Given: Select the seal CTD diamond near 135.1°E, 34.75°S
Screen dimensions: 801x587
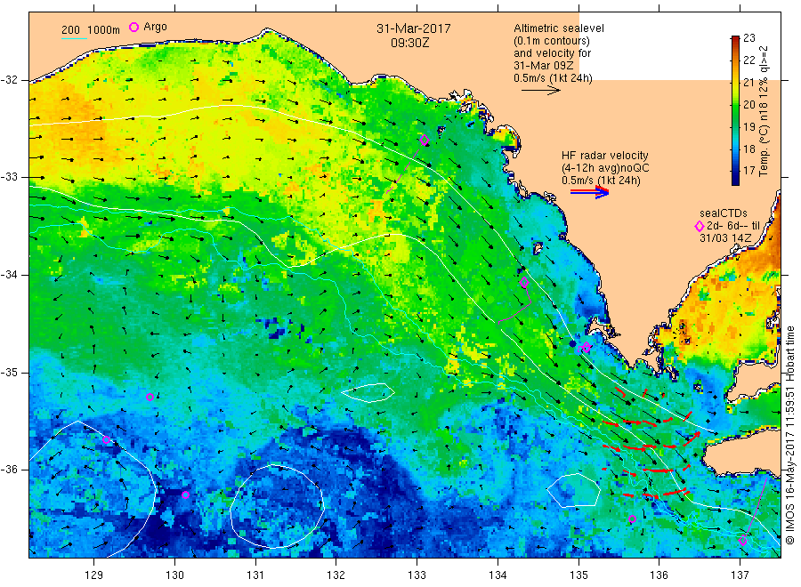Looking at the screenshot, I should [587, 347].
